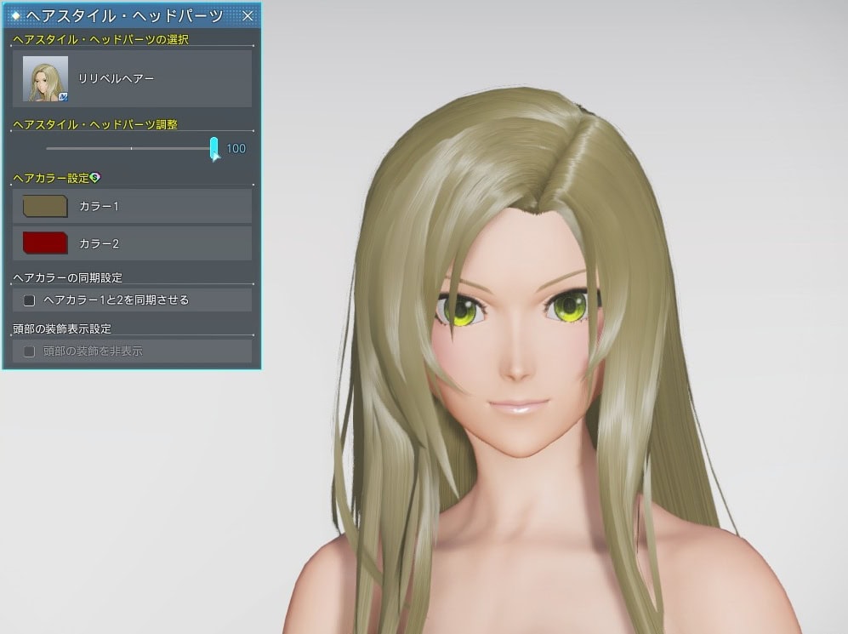Click the リリベルヘアー hairstyle name

pos(116,78)
